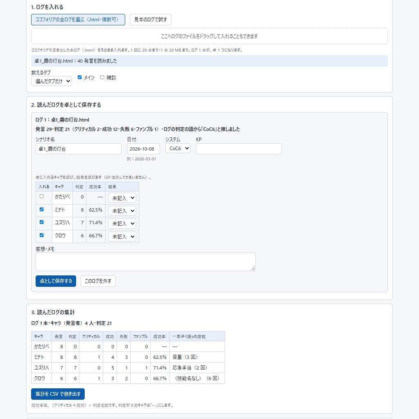The height and width of the screenshot is (419, 419).
Task: Click the （技能名なし）（6 回） cell
Action: point(197,378)
